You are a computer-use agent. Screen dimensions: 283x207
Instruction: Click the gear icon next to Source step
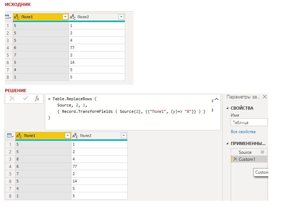[x=262, y=152]
